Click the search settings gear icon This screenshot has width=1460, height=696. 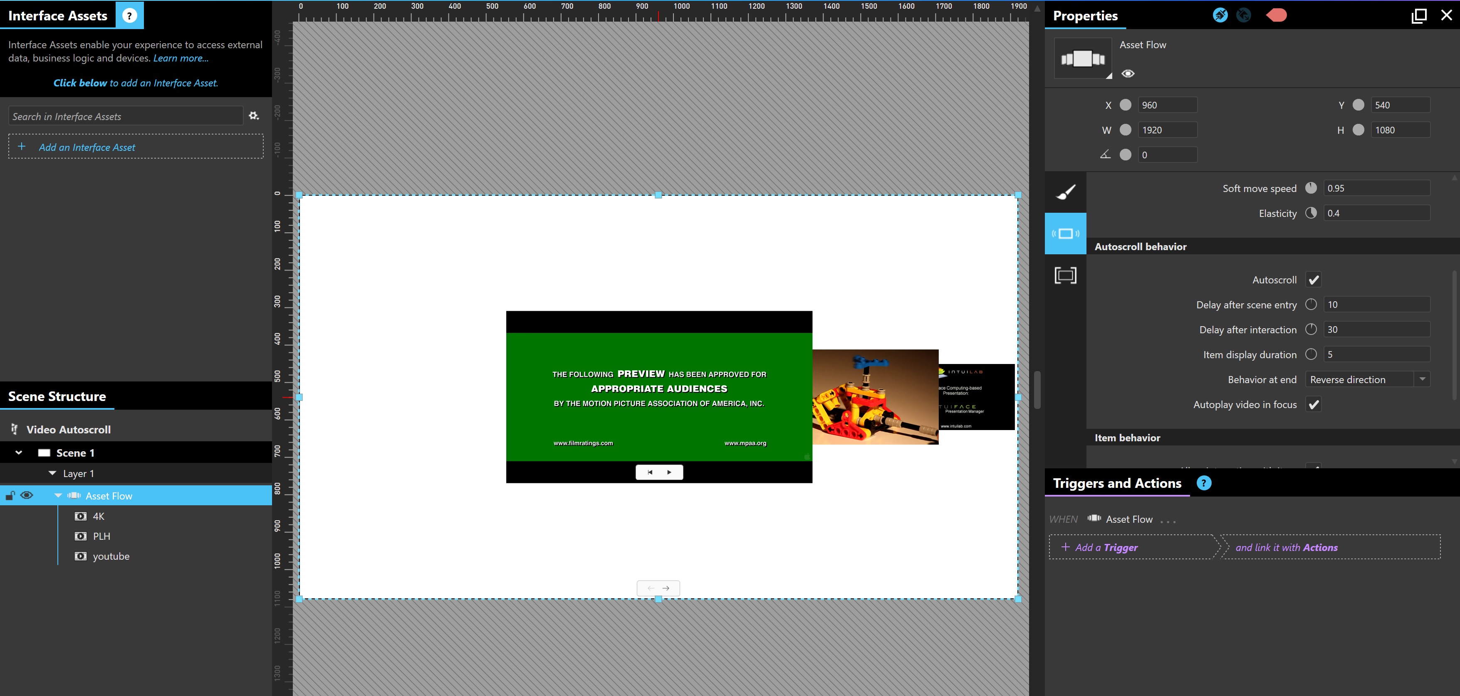254,116
